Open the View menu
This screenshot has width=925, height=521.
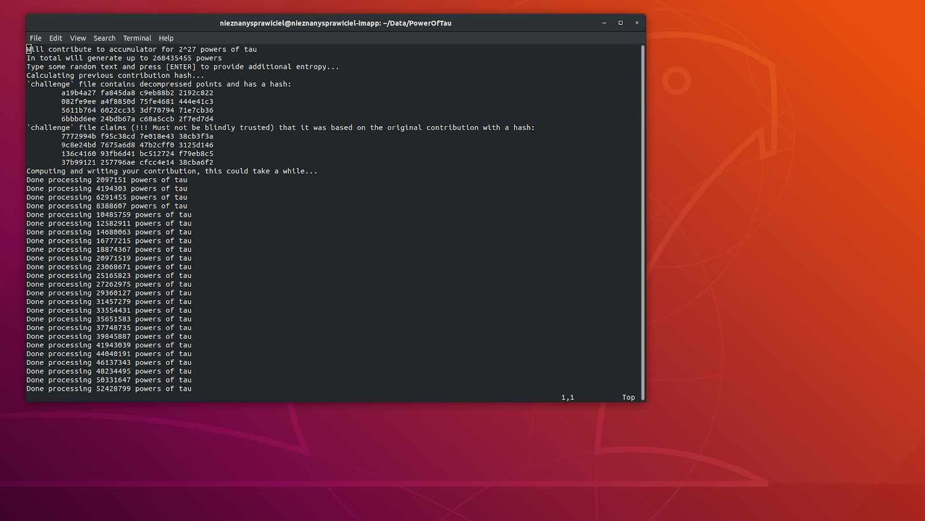pyautogui.click(x=78, y=38)
